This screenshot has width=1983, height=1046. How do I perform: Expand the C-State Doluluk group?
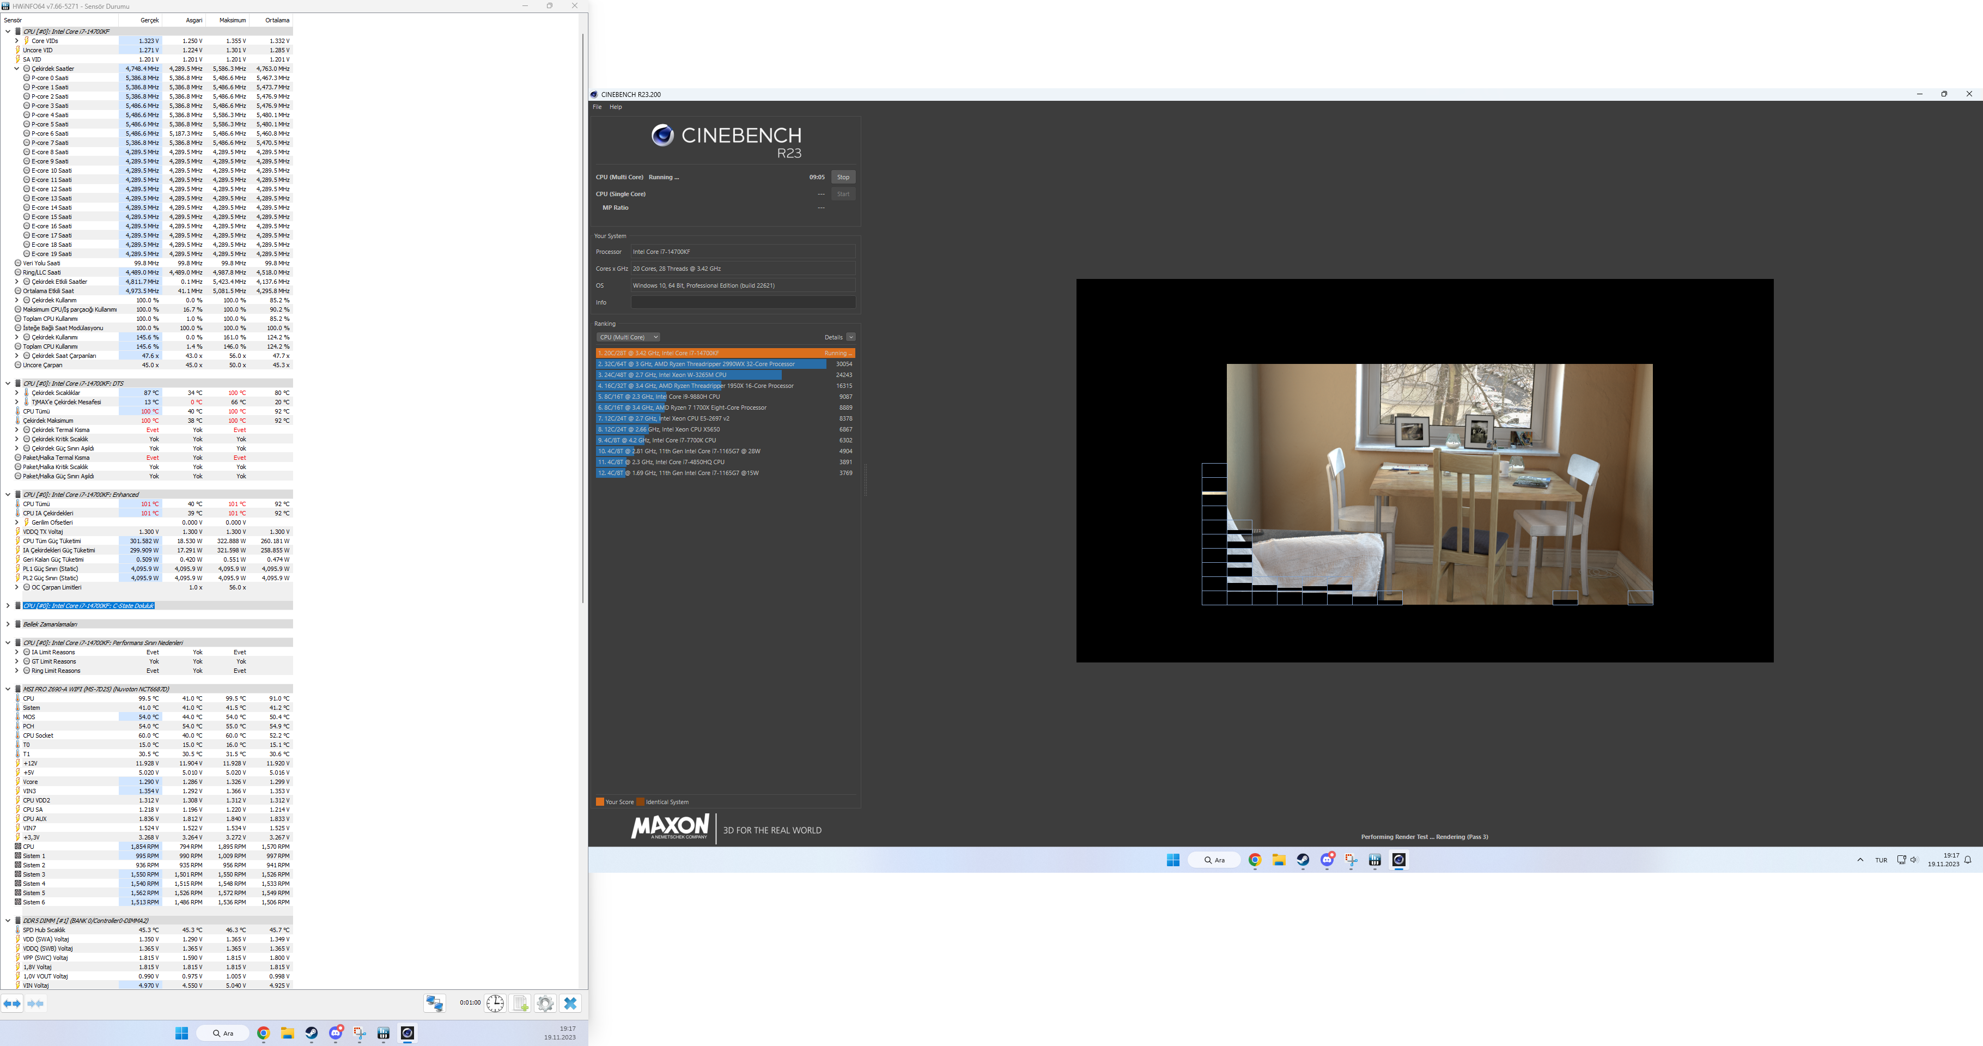click(8, 606)
